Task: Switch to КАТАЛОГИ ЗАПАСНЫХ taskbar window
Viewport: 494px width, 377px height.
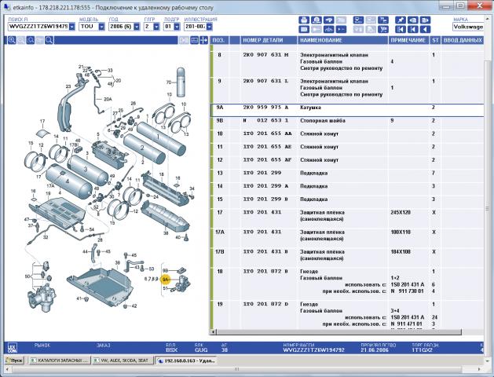Action: click(x=59, y=360)
